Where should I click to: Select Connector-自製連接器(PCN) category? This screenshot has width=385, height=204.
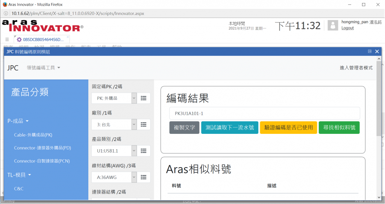(x=42, y=161)
